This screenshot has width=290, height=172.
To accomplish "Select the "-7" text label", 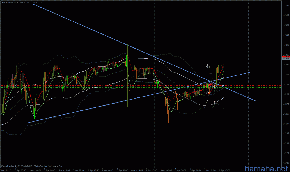I will pos(206,102).
